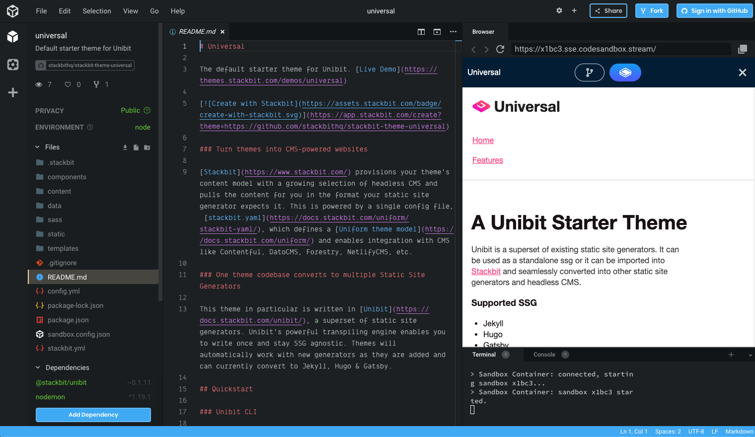Click the Public privacy status icon
Viewport: 755px width, 437px height.
coord(147,110)
